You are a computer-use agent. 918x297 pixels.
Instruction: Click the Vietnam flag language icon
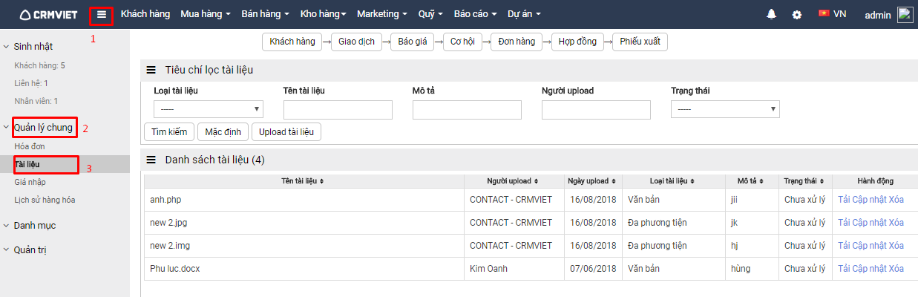click(824, 13)
